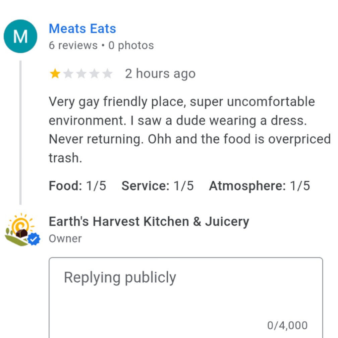Screen dimensions: 338x338
Task: Click the 0/4,000 character counter
Action: [x=287, y=325]
